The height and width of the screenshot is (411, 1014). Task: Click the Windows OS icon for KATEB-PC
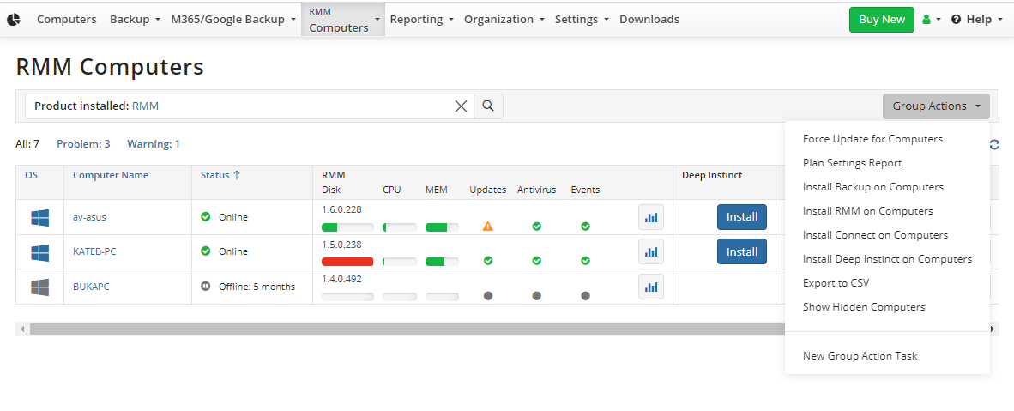[x=40, y=251]
